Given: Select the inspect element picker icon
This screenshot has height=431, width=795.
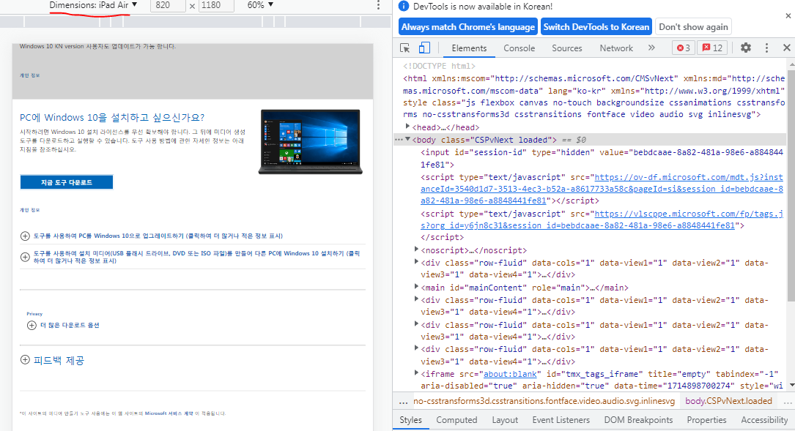Looking at the screenshot, I should 404,48.
